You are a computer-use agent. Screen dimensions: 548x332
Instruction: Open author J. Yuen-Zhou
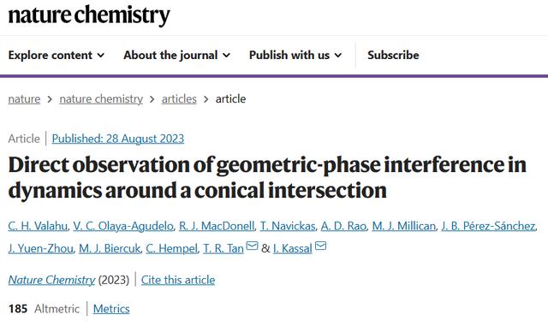[x=41, y=248]
